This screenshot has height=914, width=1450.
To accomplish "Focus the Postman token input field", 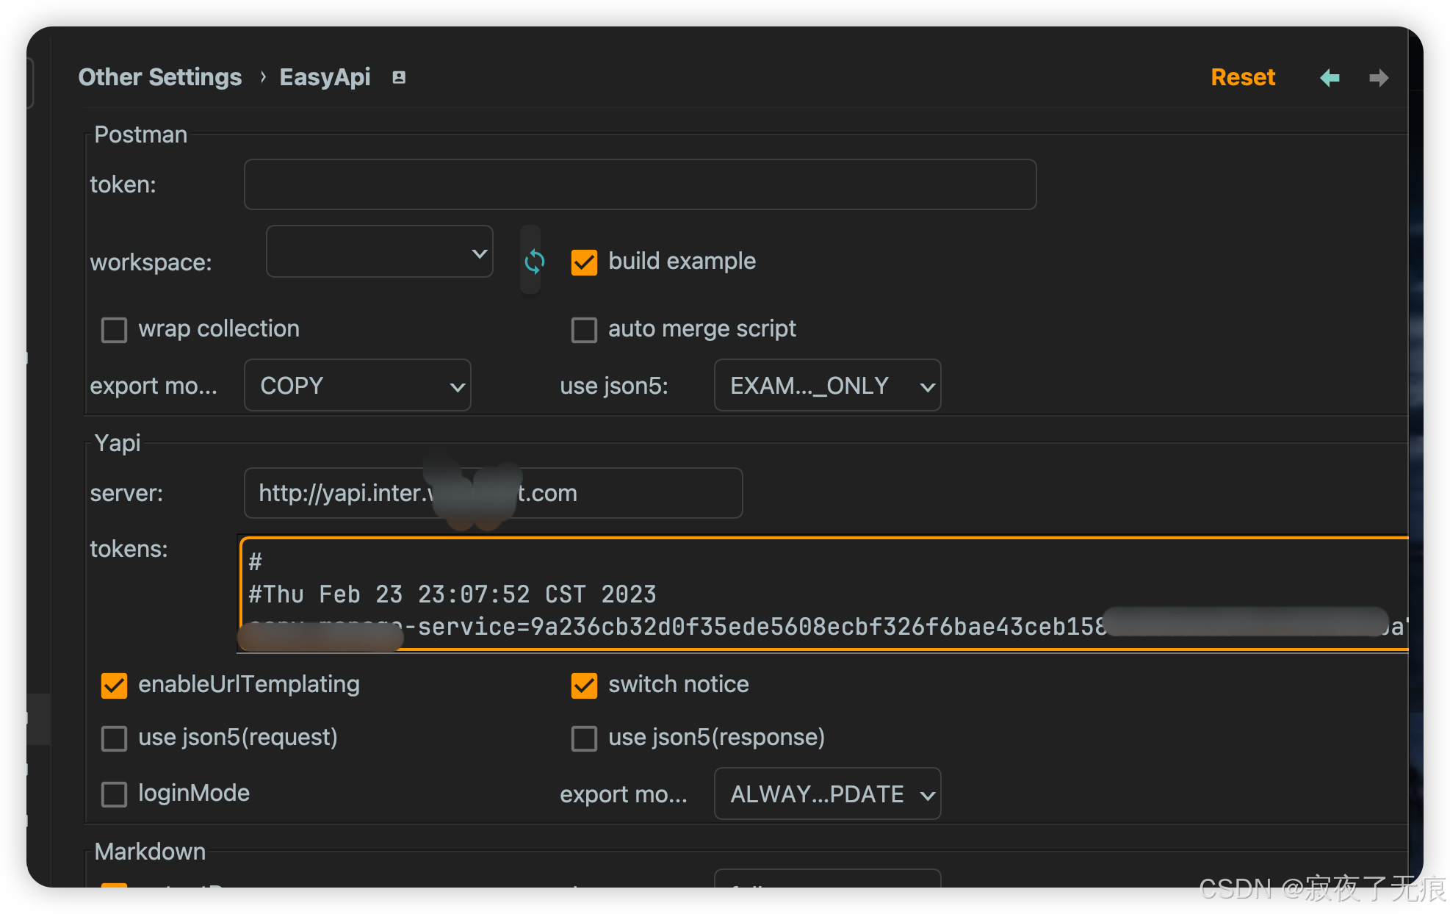I will pos(639,184).
